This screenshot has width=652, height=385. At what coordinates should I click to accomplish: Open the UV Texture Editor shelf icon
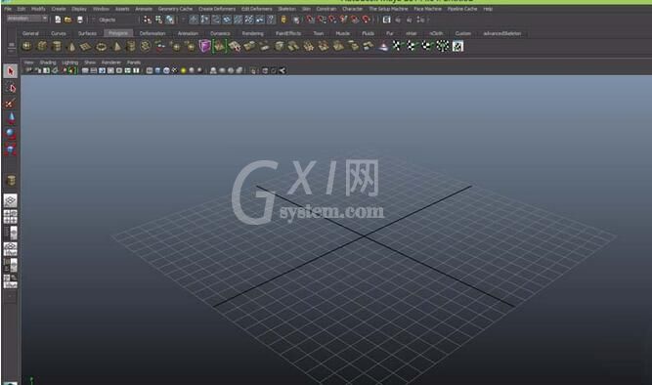(x=457, y=46)
